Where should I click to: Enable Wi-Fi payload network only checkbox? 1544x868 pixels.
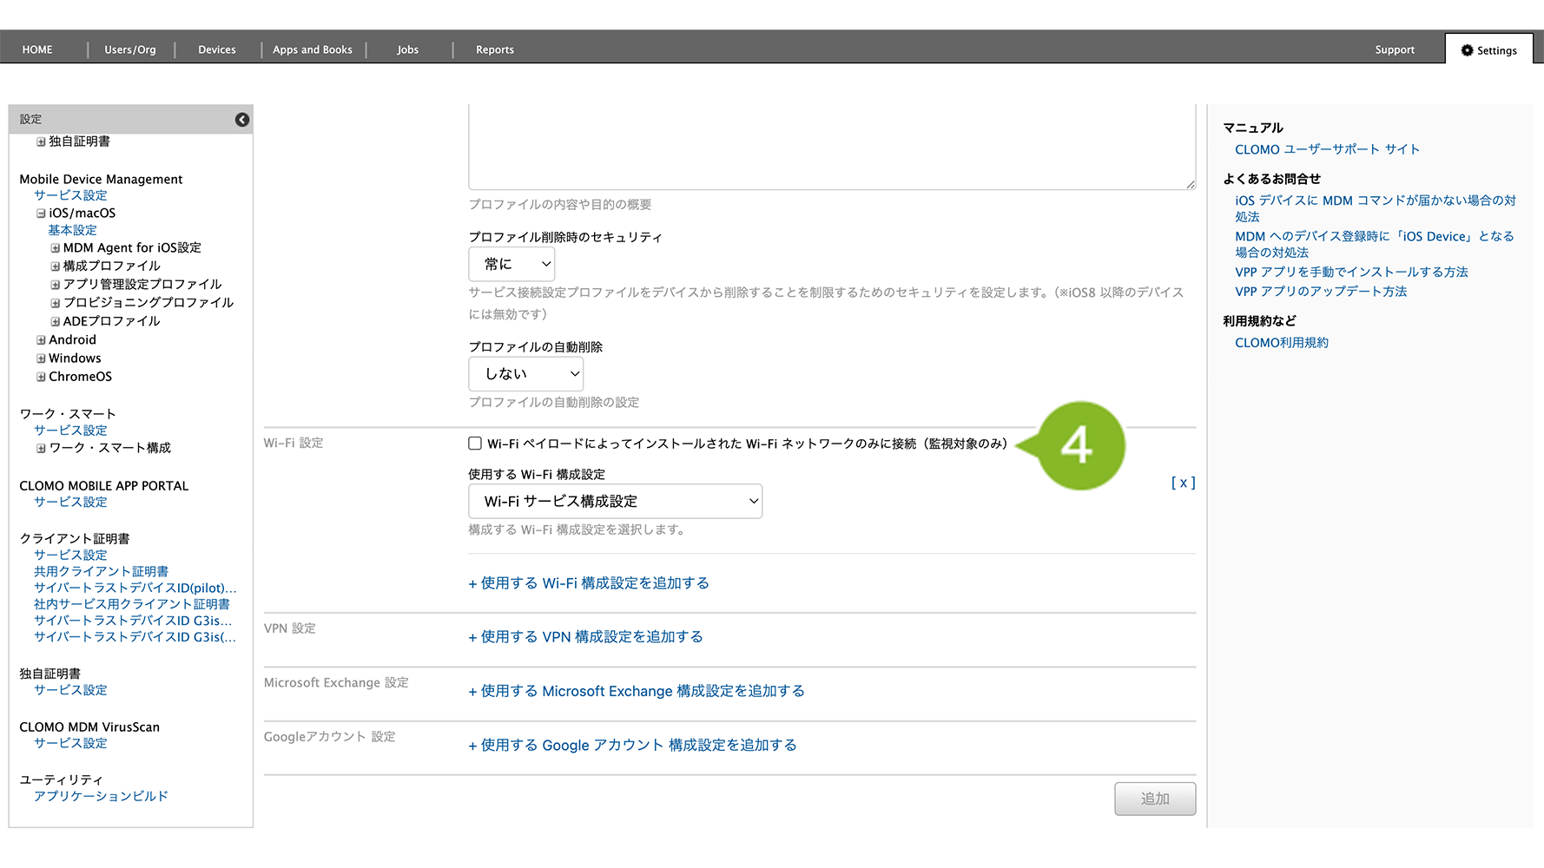[475, 444]
